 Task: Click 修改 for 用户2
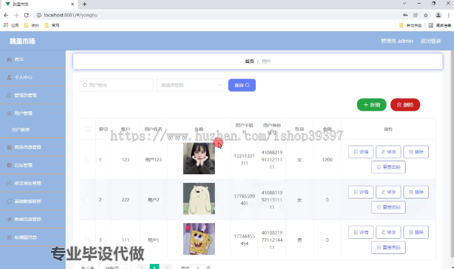pos(388,192)
